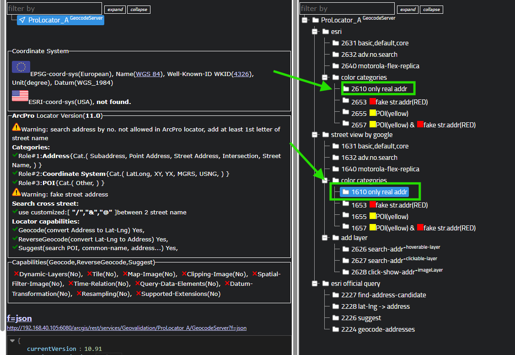Collapse the street view by google node

point(315,135)
